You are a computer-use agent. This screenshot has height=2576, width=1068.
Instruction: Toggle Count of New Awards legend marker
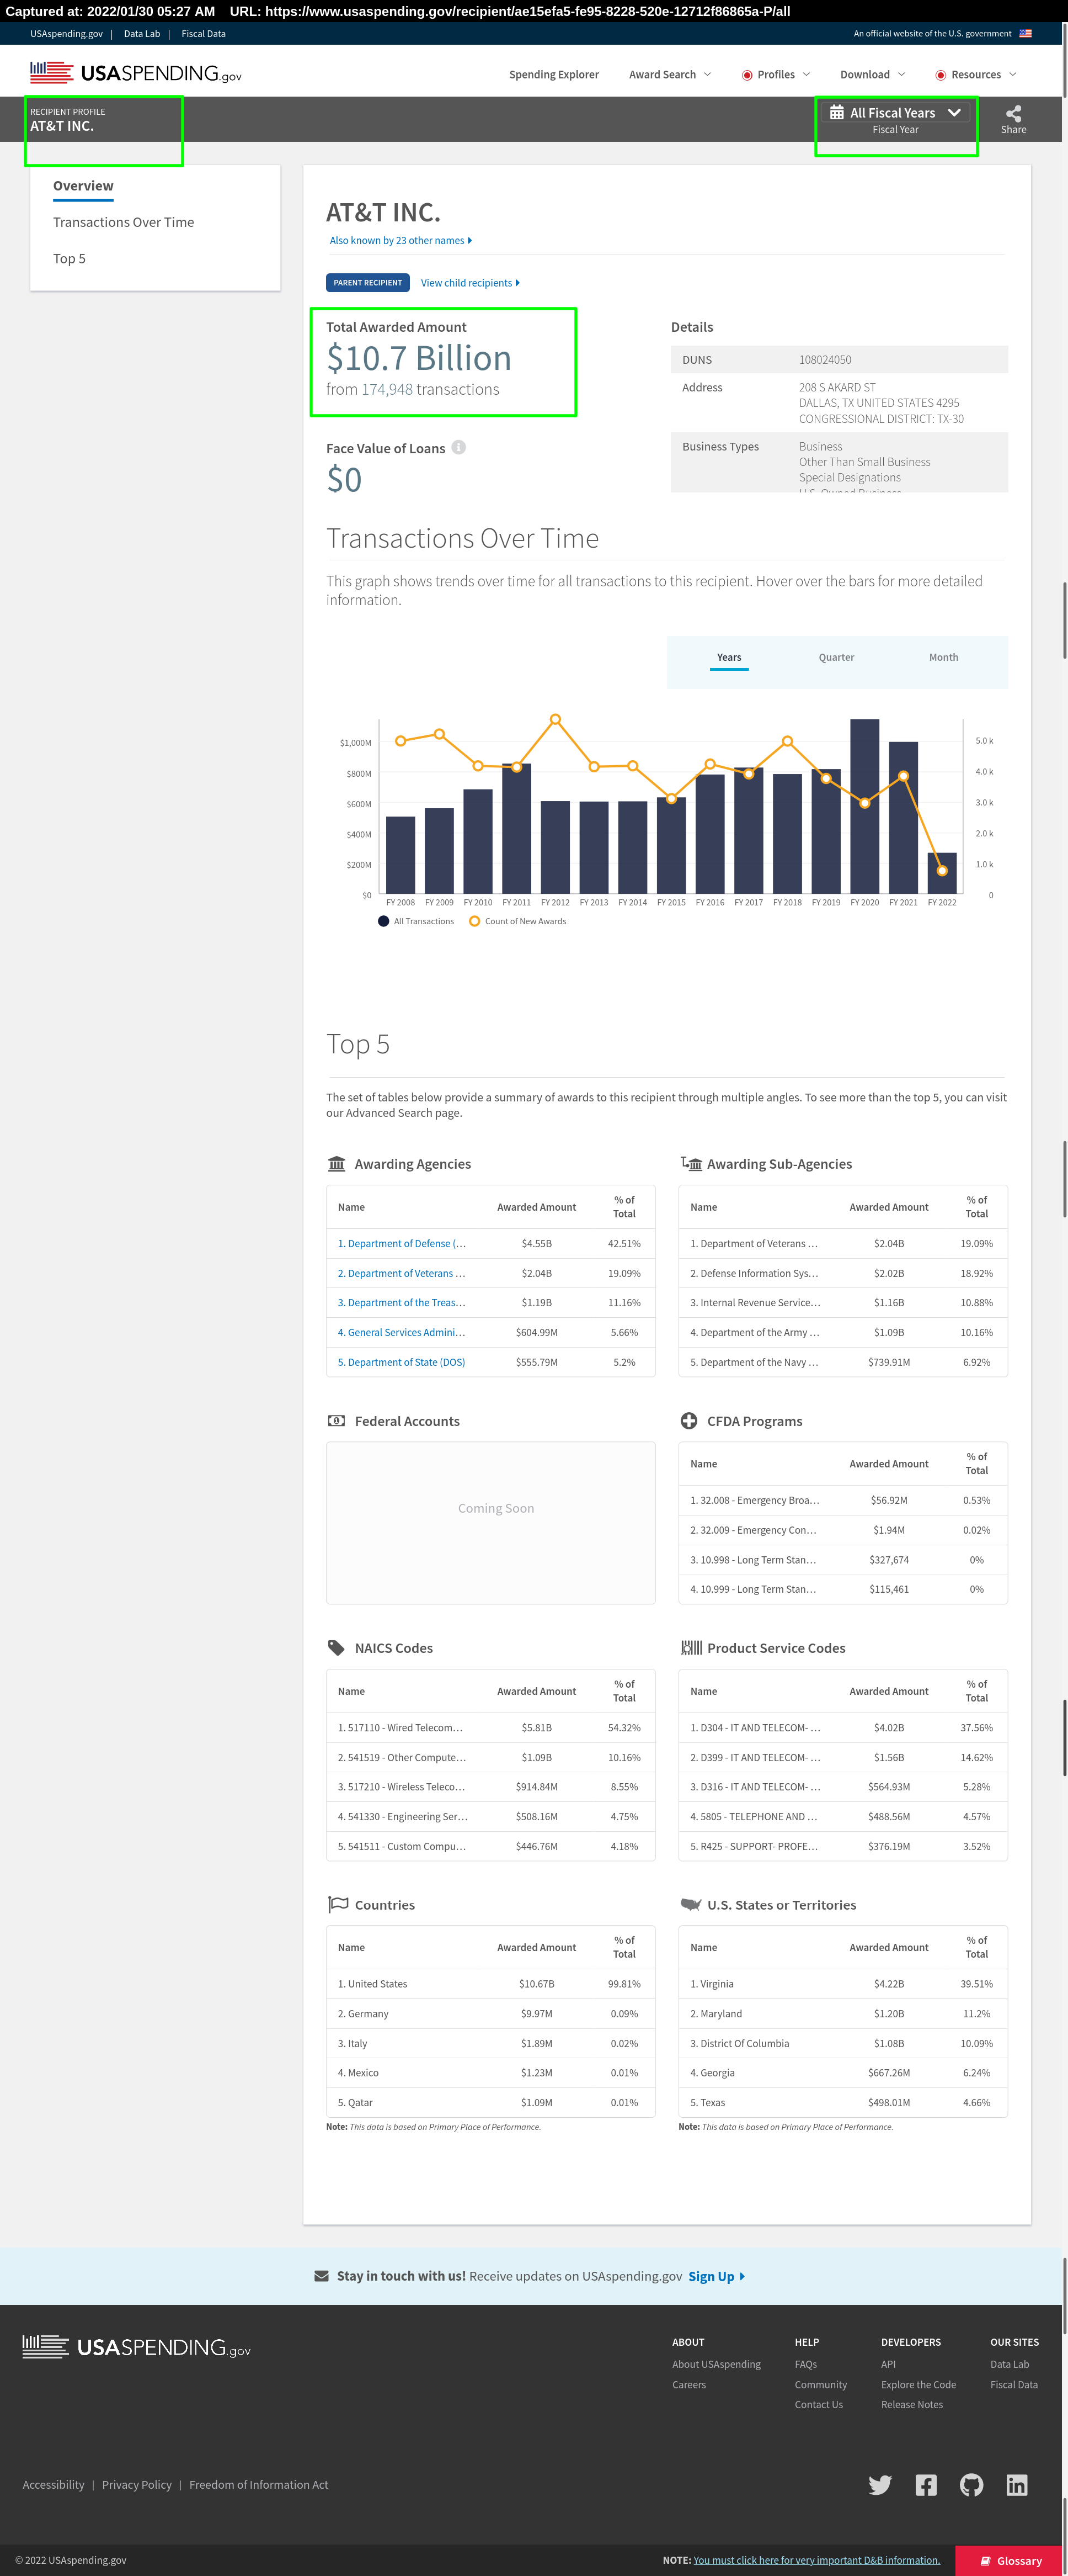pos(474,921)
